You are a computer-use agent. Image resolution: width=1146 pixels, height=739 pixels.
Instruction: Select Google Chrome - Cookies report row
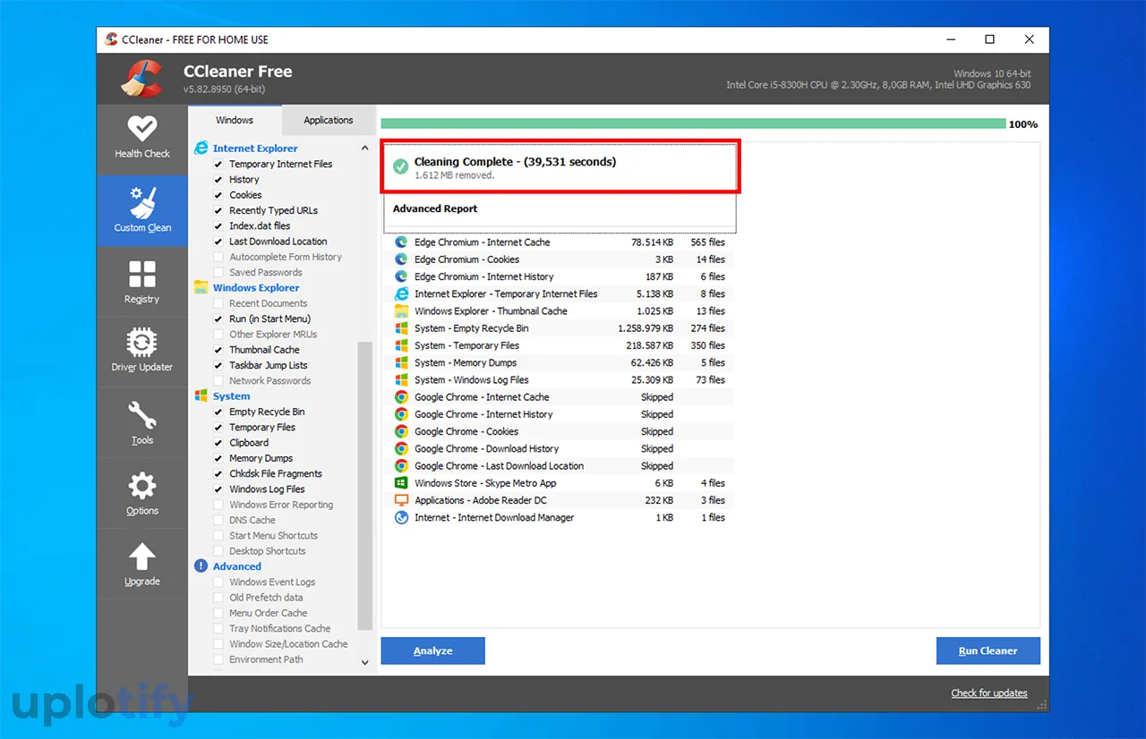click(561, 432)
